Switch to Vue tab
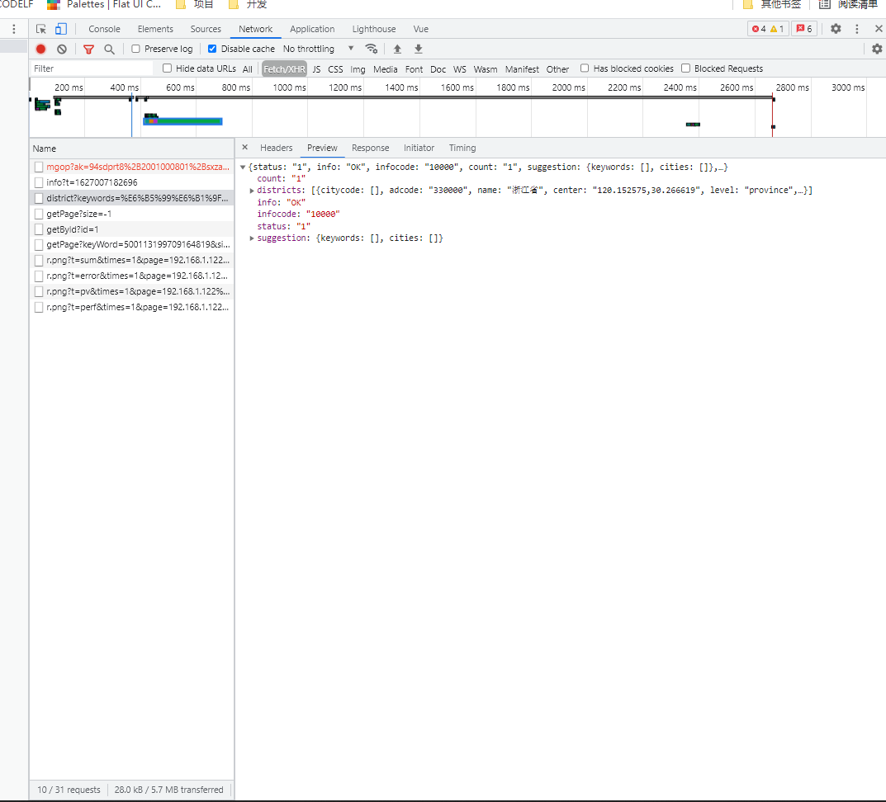The width and height of the screenshot is (886, 802). [x=421, y=29]
